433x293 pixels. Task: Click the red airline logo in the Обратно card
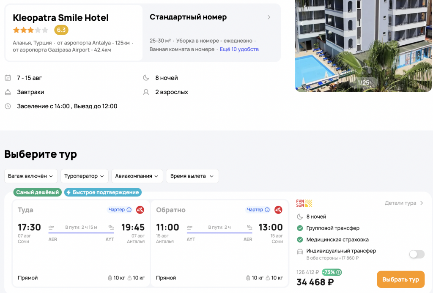click(278, 210)
